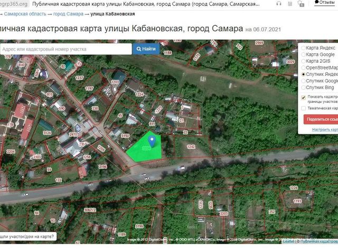338x250 pixels.
Task: Switch to the Карта 2GIS layer
Action: [304, 61]
